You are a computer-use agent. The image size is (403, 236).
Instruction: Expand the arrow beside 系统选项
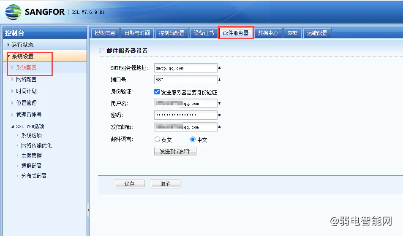coord(17,135)
